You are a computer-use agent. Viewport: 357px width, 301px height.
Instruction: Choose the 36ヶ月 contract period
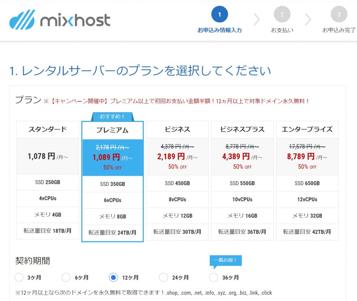(213, 277)
